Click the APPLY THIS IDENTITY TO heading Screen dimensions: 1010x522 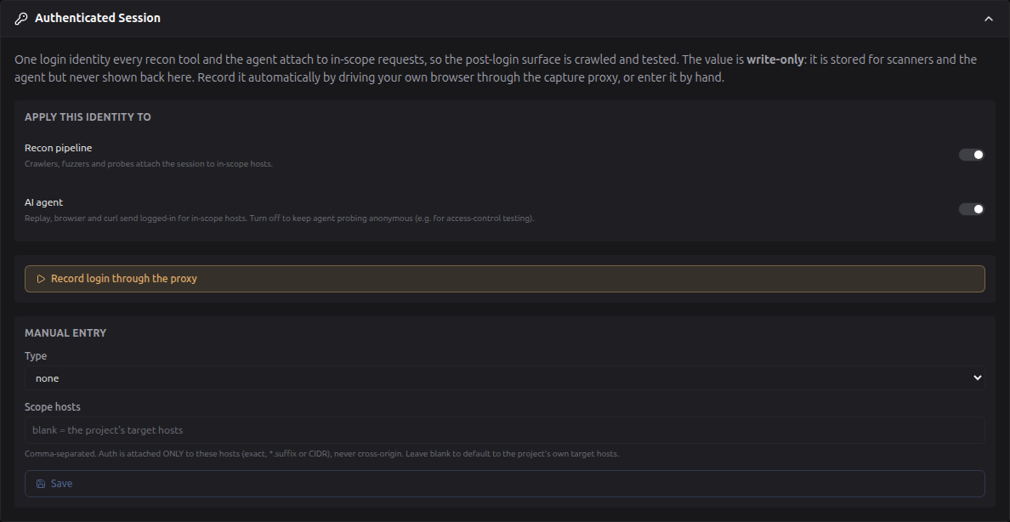click(x=88, y=117)
